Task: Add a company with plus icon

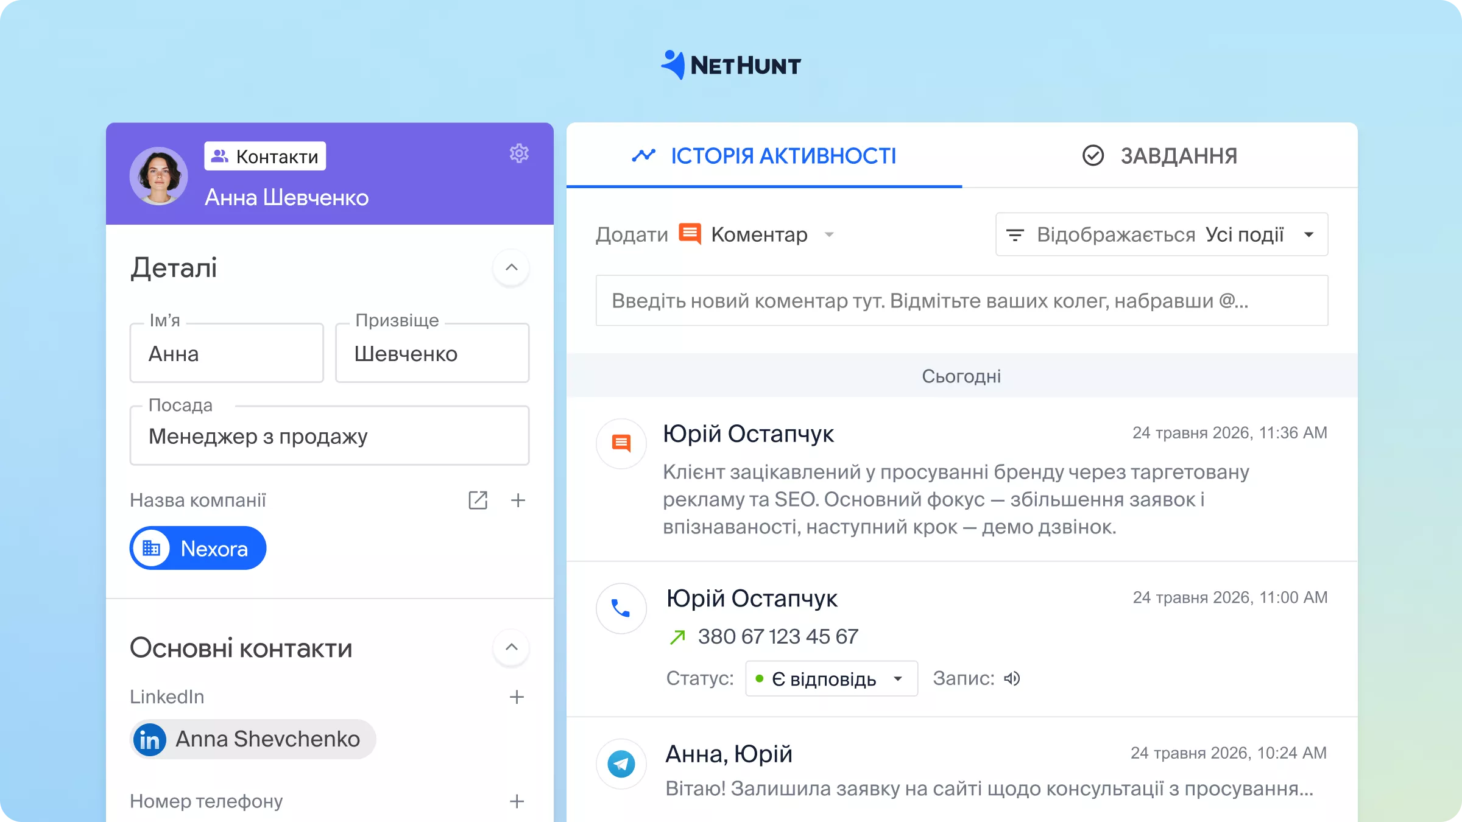Action: click(518, 501)
